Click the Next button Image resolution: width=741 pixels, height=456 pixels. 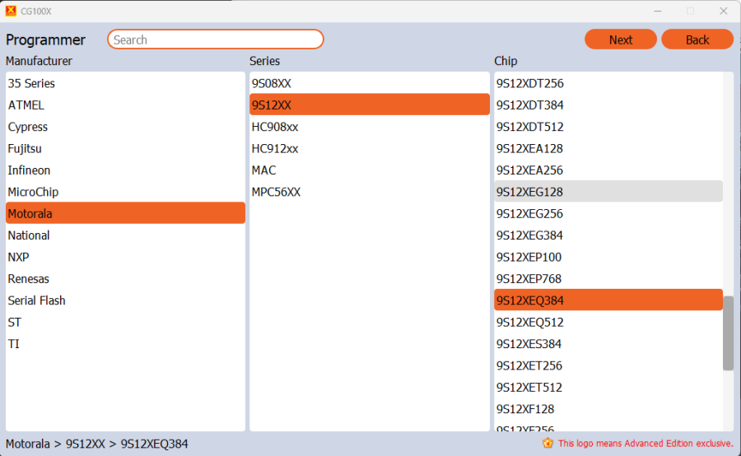(620, 40)
